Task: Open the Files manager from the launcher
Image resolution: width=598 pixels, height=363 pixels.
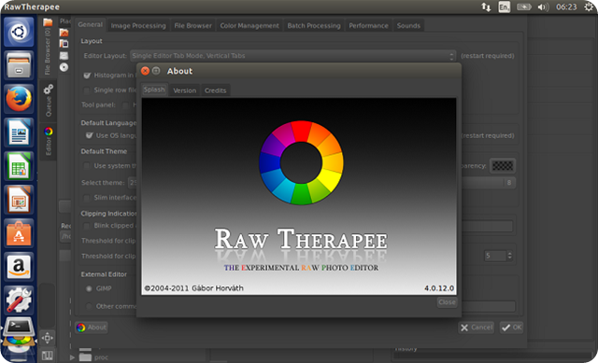Action: click(19, 65)
